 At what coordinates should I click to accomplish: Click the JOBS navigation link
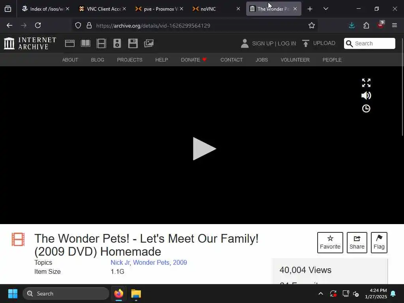(x=262, y=60)
